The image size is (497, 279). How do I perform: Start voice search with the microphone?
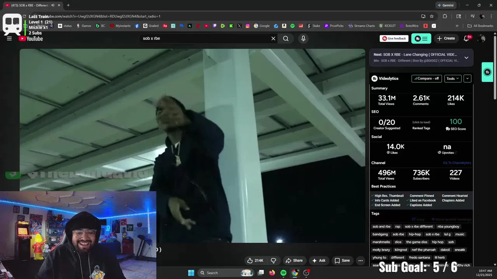[x=303, y=38]
